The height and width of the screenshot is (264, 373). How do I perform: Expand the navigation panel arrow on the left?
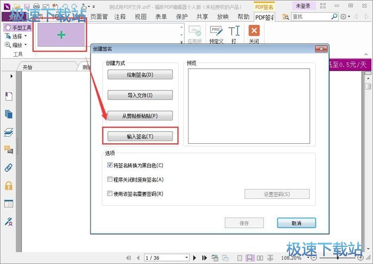point(11,76)
